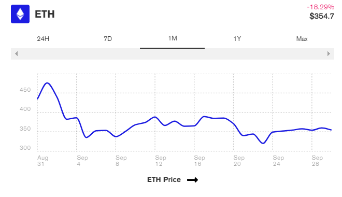Click the Ethereum logo icon

(x=20, y=14)
